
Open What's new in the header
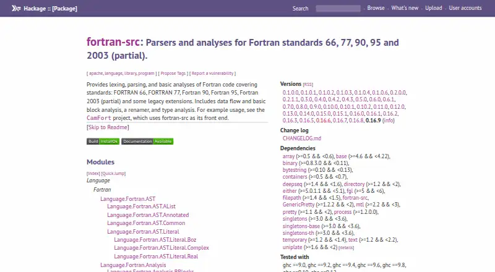pos(405,8)
